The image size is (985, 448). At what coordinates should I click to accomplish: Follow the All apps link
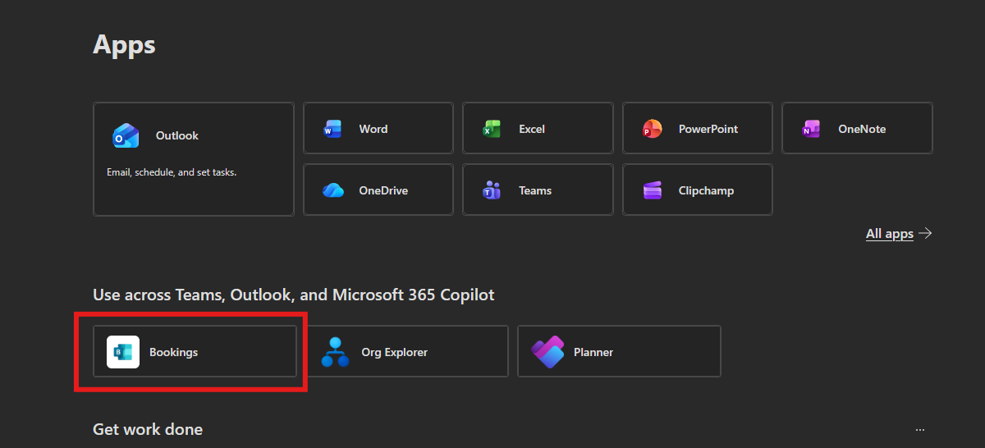pyautogui.click(x=890, y=234)
